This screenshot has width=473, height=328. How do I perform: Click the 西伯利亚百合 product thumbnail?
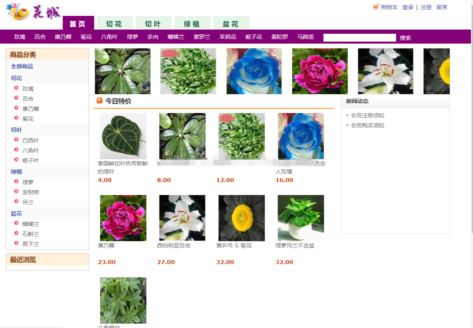click(182, 218)
